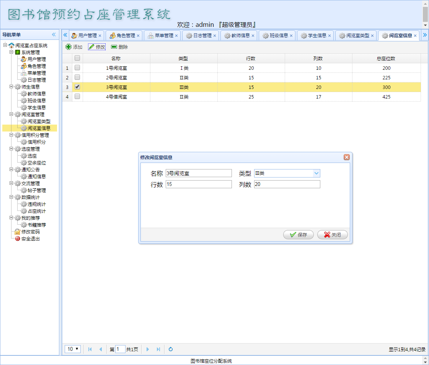Click the 4号借阅室 name cell
Viewport: 429px width, 365px height.
[x=117, y=97]
